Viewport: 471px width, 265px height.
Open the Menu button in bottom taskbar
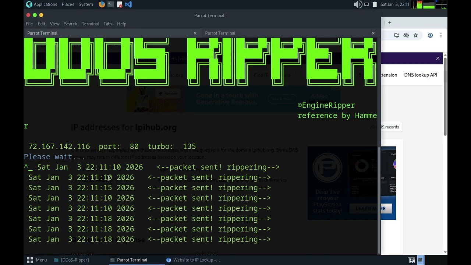coord(37,260)
